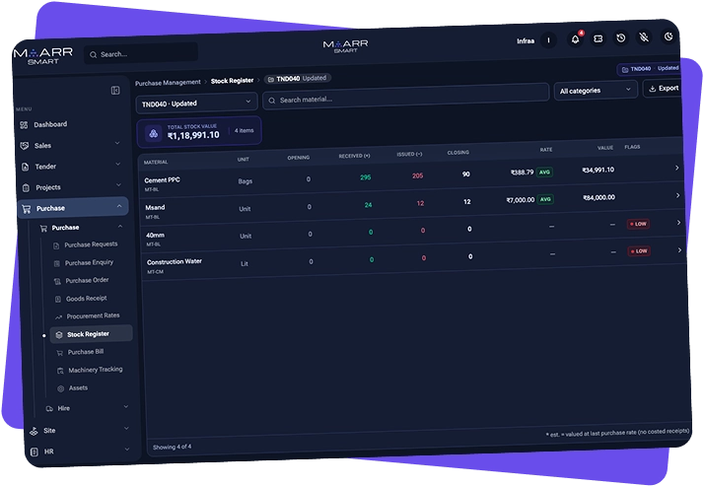Collapse the sidebar panel icon
This screenshot has width=705, height=487.
pos(115,91)
